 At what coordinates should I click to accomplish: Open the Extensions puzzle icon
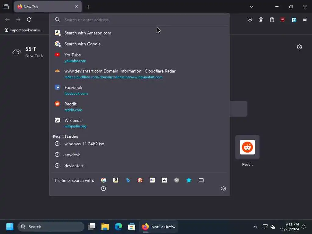click(272, 19)
